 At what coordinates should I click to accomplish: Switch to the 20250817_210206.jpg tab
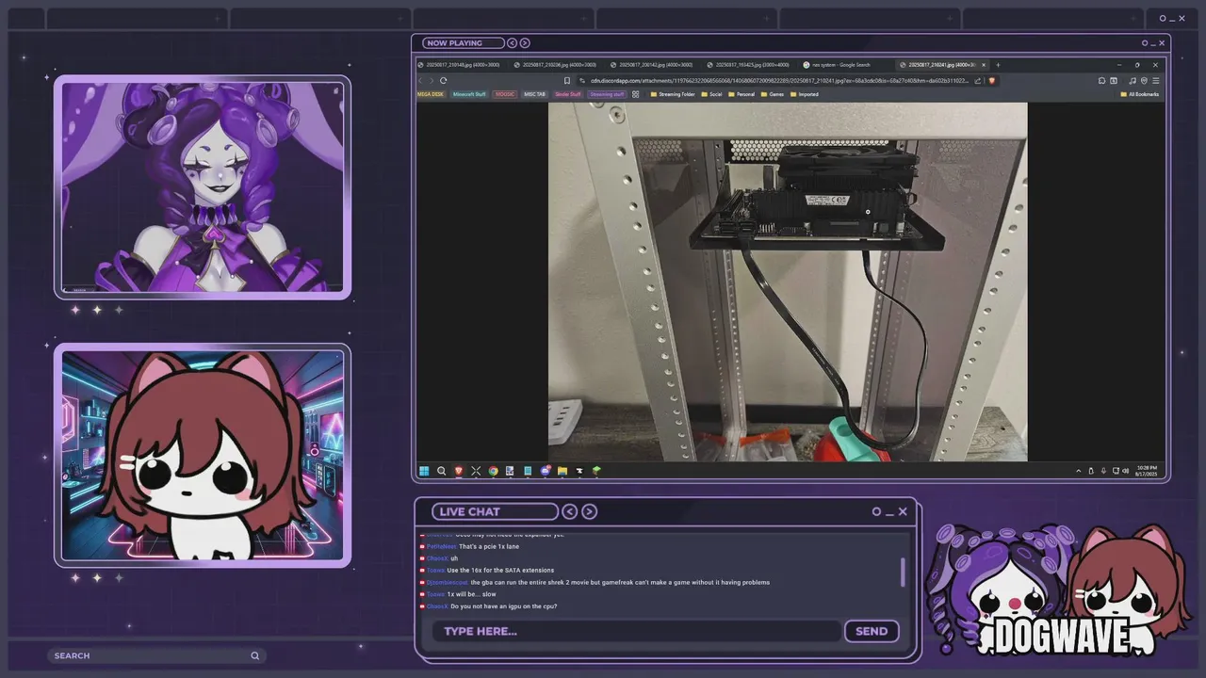(x=559, y=65)
